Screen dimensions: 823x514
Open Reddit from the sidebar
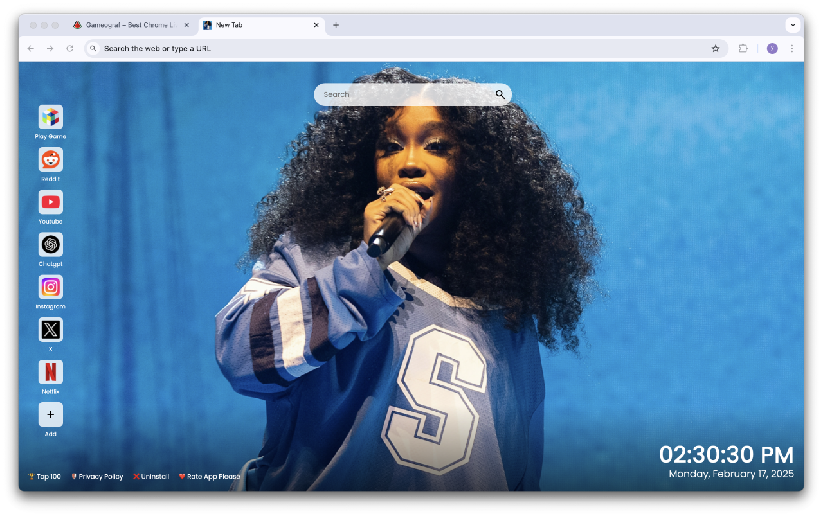pos(50,159)
